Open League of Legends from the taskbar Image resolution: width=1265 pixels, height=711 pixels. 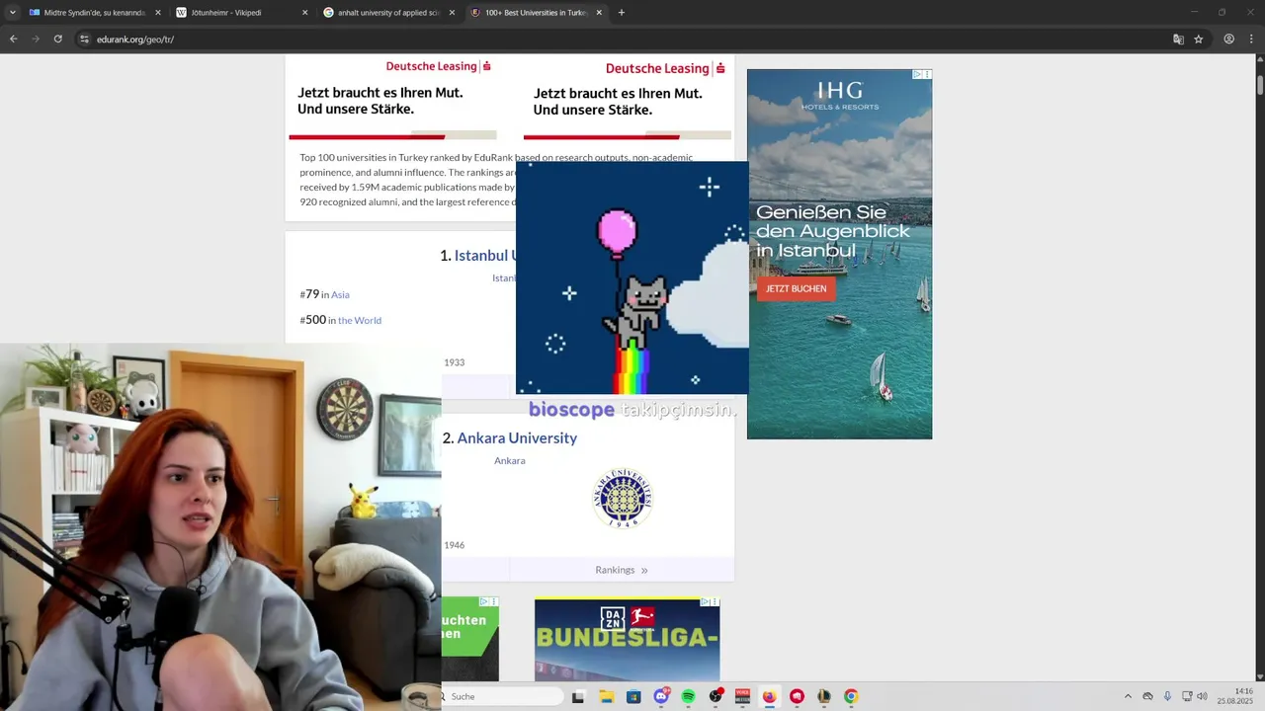pos(823,696)
